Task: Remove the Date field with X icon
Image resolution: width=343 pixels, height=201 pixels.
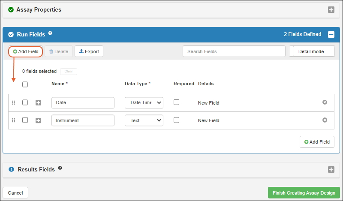Action: coord(325,102)
